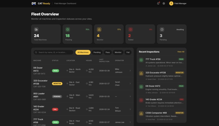Click the CAT Ready brand title

[x=44, y=4]
